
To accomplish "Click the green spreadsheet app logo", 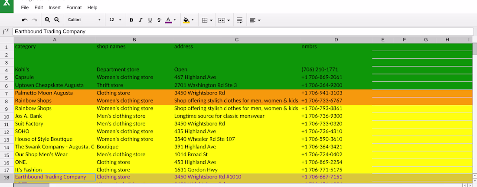I will 7,6.
